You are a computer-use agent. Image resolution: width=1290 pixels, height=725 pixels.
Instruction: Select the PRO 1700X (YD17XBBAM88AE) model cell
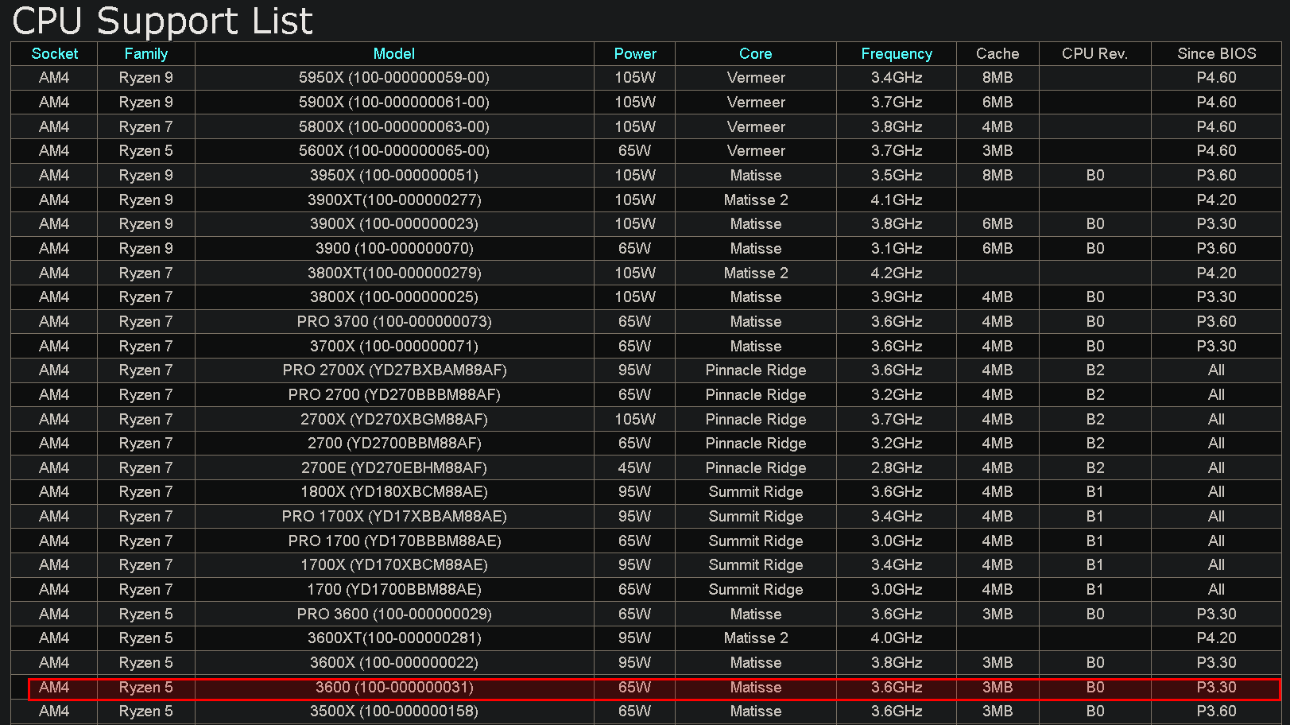pyautogui.click(x=394, y=517)
